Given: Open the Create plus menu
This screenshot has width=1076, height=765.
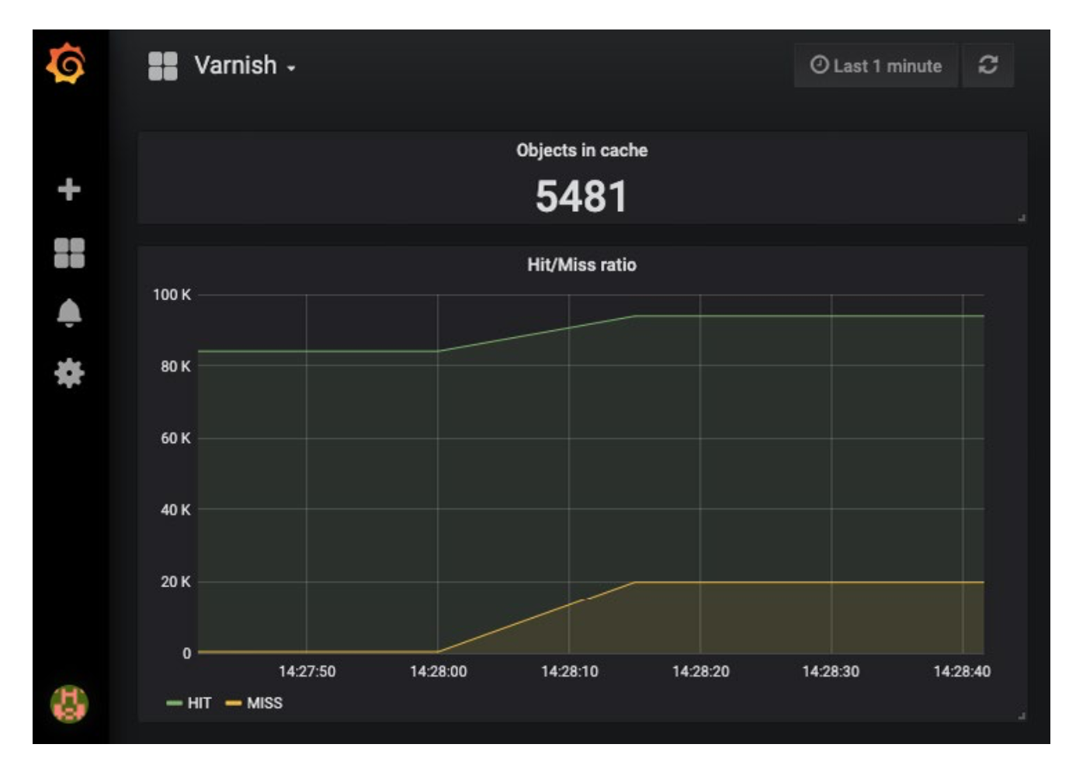Looking at the screenshot, I should pyautogui.click(x=69, y=189).
